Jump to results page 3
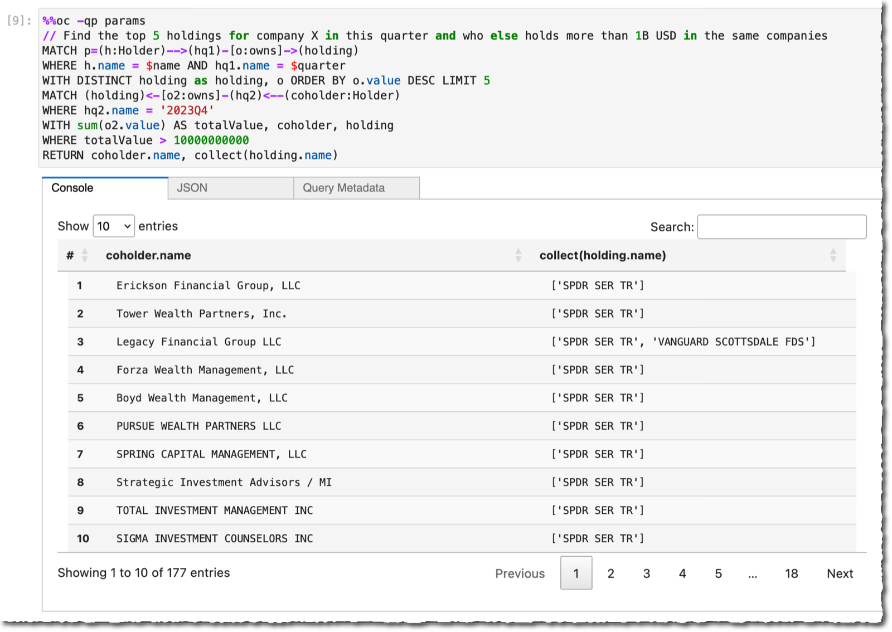The image size is (892, 632). (x=646, y=573)
